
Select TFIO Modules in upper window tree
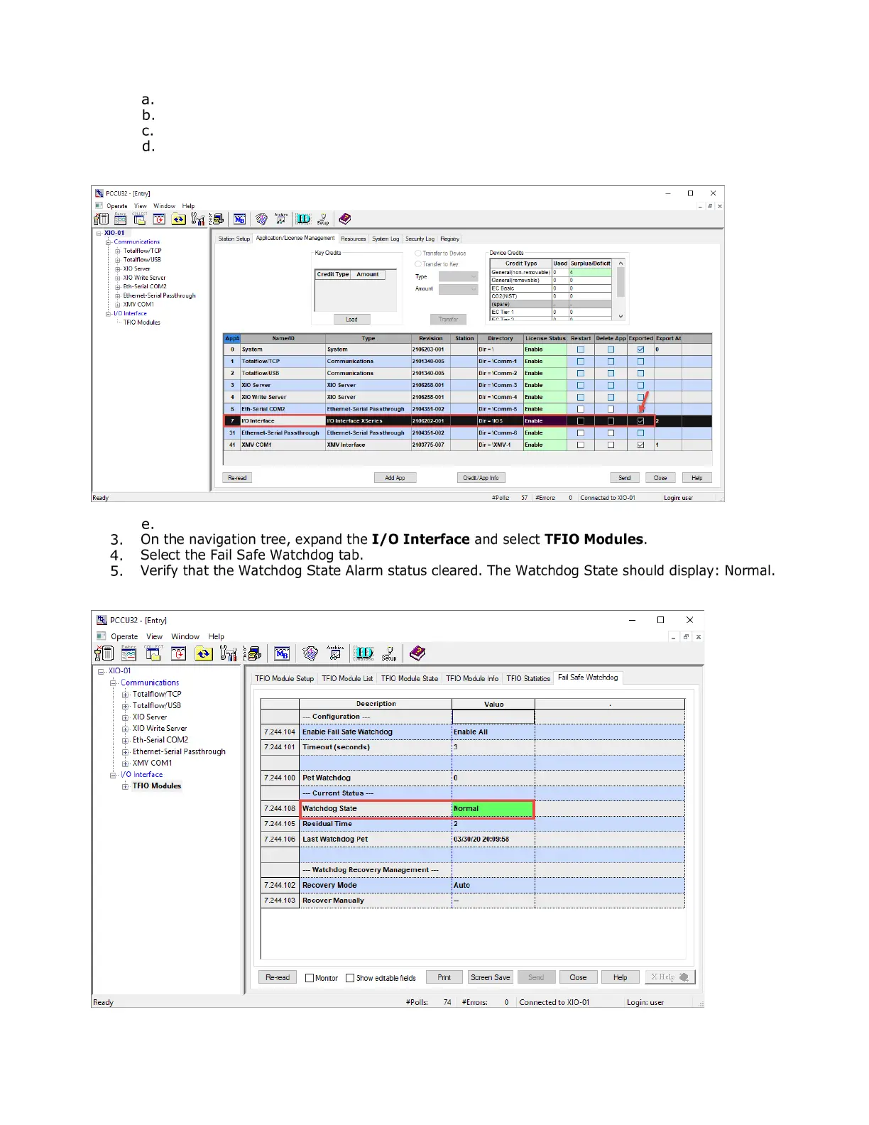click(x=142, y=322)
